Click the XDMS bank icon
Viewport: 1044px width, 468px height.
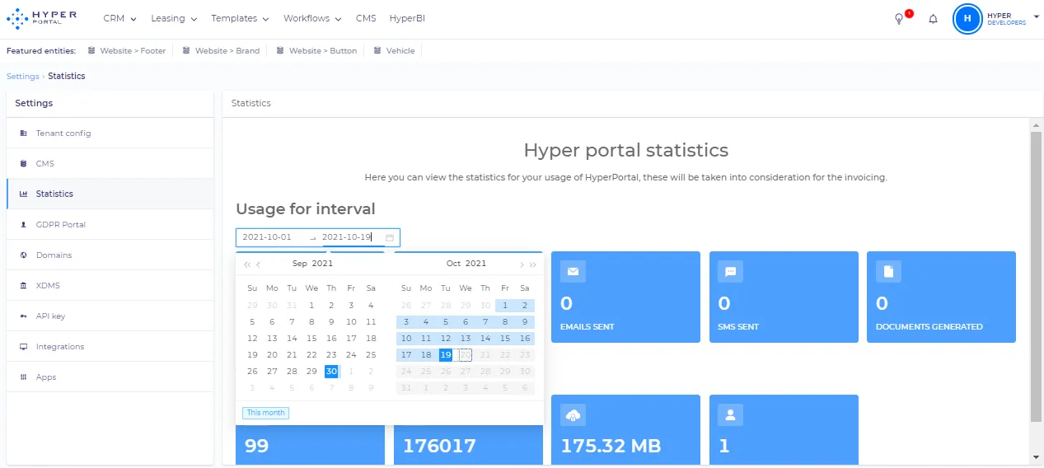[23, 286]
